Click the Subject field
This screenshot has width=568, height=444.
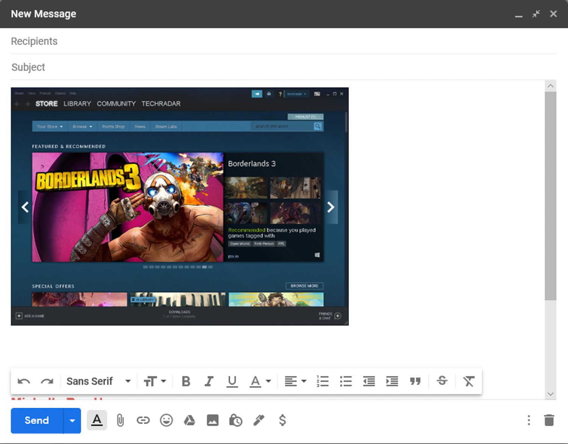[283, 67]
